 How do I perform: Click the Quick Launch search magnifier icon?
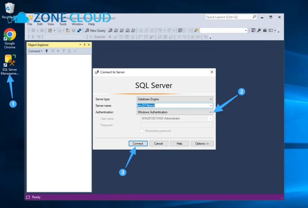tap(254, 17)
